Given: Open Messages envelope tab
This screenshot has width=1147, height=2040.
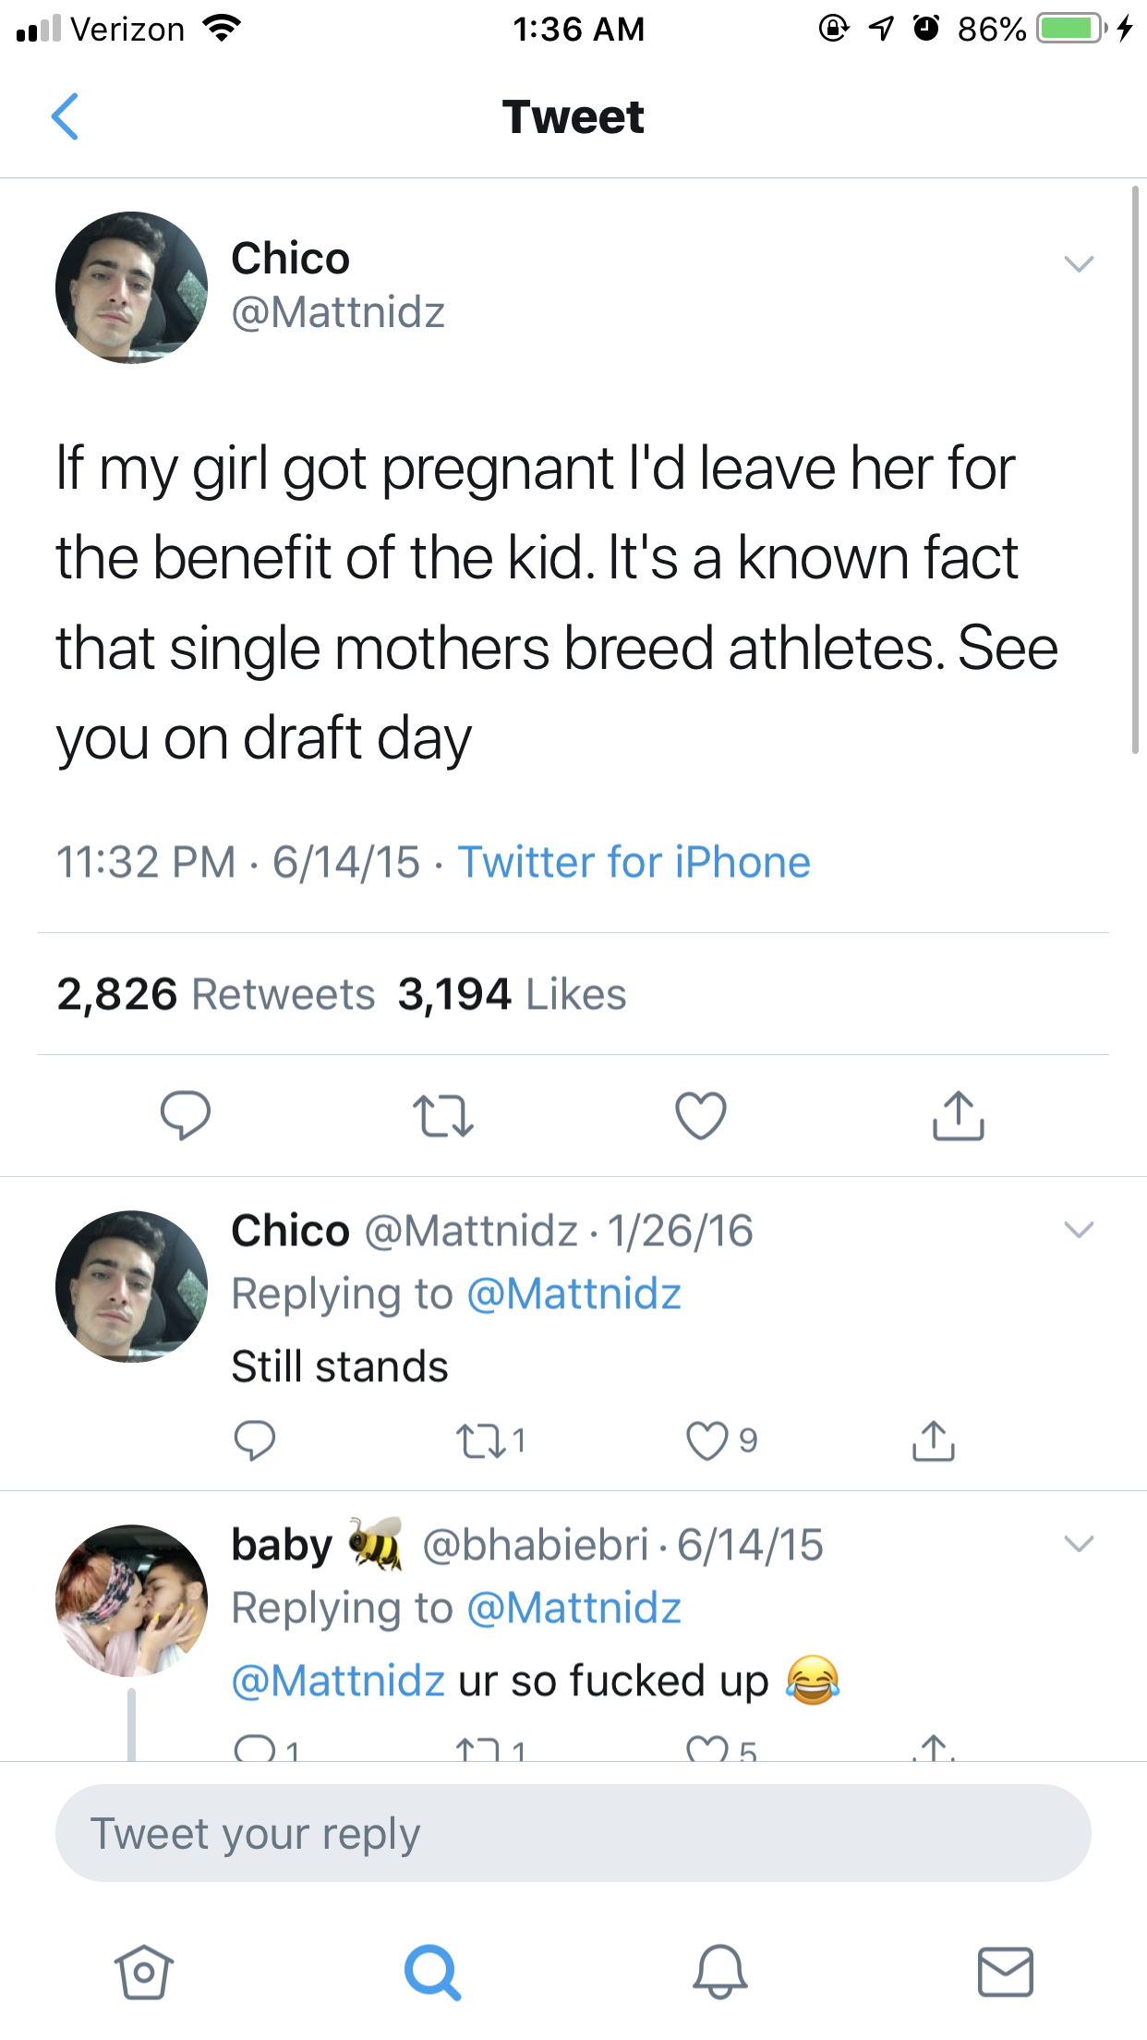Looking at the screenshot, I should tap(1005, 1973).
